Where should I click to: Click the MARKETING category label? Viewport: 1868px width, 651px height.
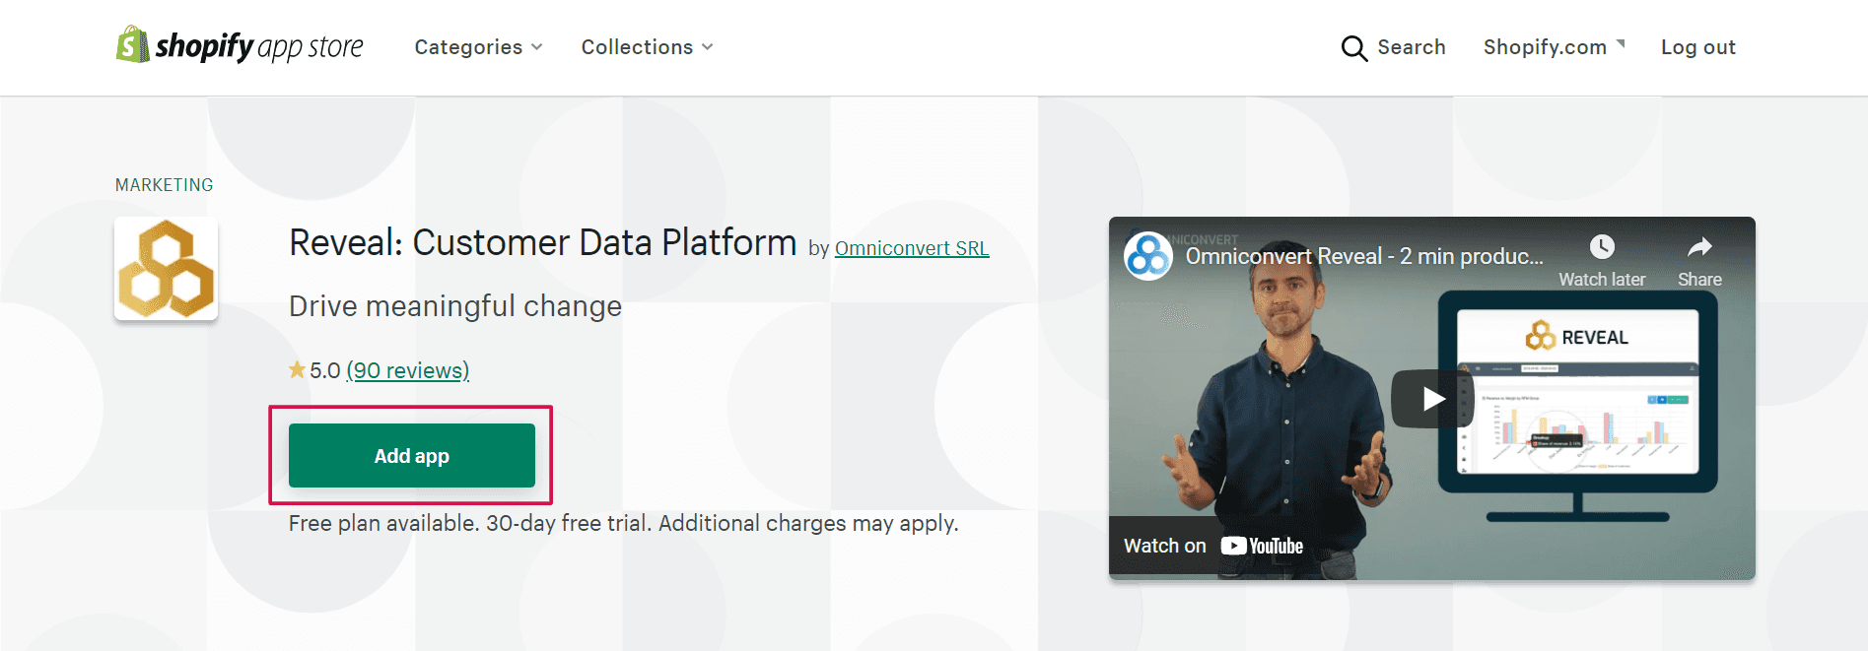pyautogui.click(x=164, y=185)
